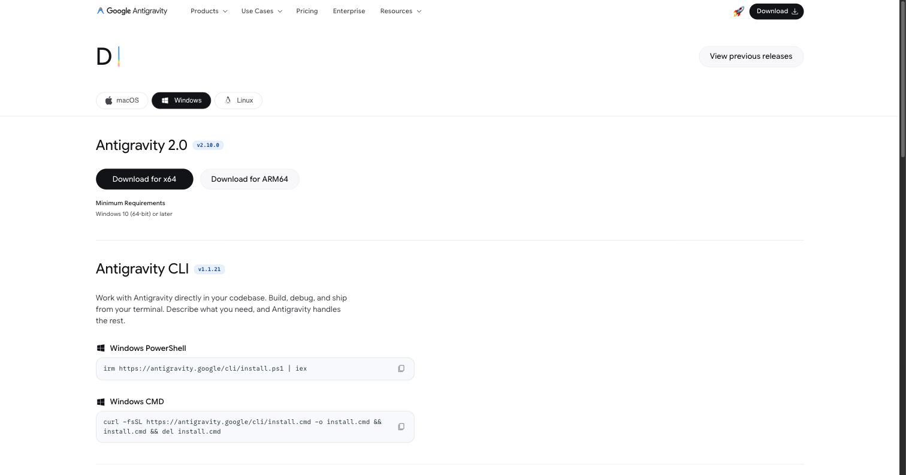Click the Windows logo beside Windows CMD

tap(101, 402)
